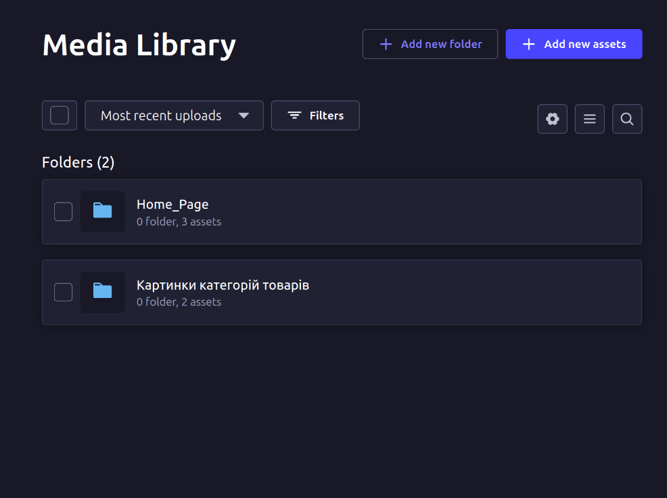Click the Картинки категорій товарів folder icon
Image resolution: width=667 pixels, height=498 pixels.
[x=102, y=291]
